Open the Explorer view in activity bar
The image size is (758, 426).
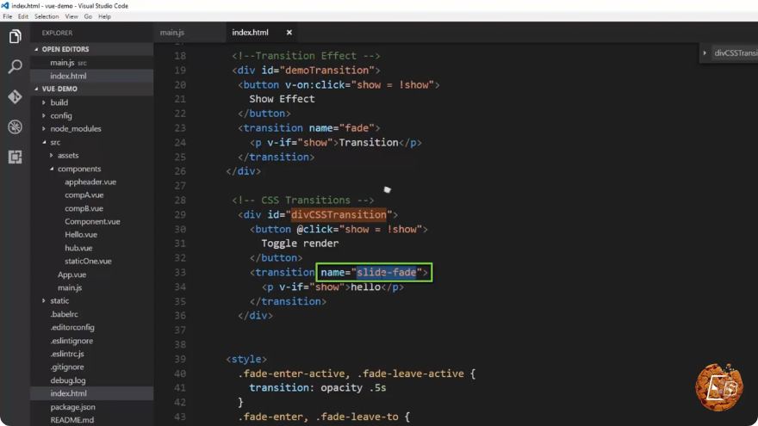pos(15,37)
